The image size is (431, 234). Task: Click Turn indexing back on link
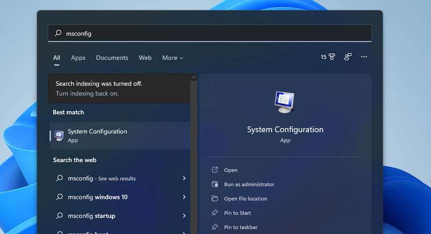pos(87,93)
